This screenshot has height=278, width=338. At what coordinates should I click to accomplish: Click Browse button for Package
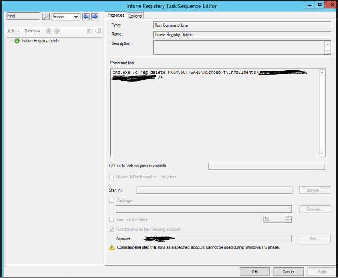pyautogui.click(x=315, y=209)
